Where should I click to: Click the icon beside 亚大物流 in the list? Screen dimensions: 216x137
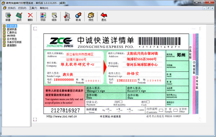click(4, 39)
